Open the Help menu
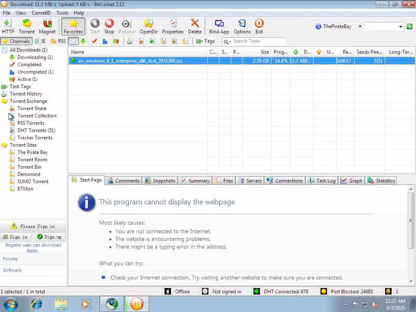This screenshot has height=312, width=416. pyautogui.click(x=79, y=13)
